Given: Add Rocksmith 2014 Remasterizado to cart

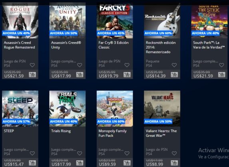Looking at the screenshot, I should coord(174,75).
